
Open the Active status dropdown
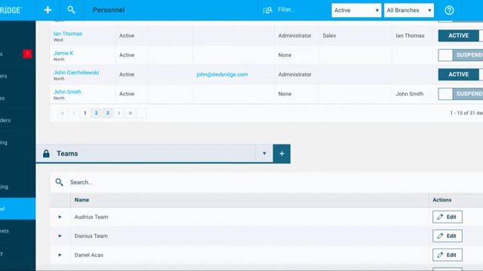356,10
